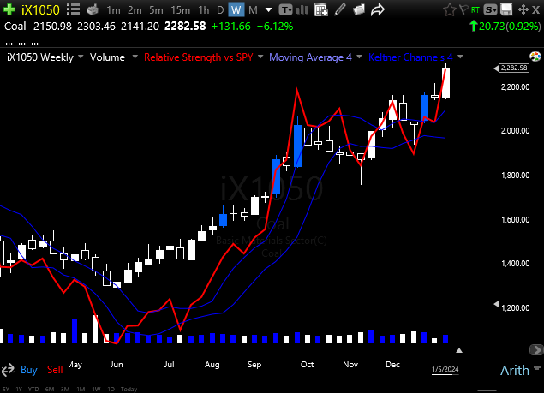
Task: Click the share arrow icon
Action: [378, 9]
